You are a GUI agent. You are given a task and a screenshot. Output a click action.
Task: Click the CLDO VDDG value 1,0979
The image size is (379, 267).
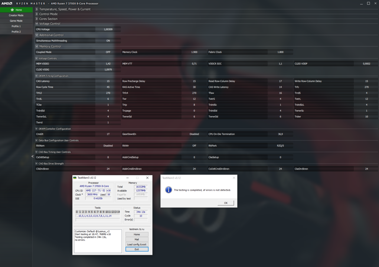[108, 69]
